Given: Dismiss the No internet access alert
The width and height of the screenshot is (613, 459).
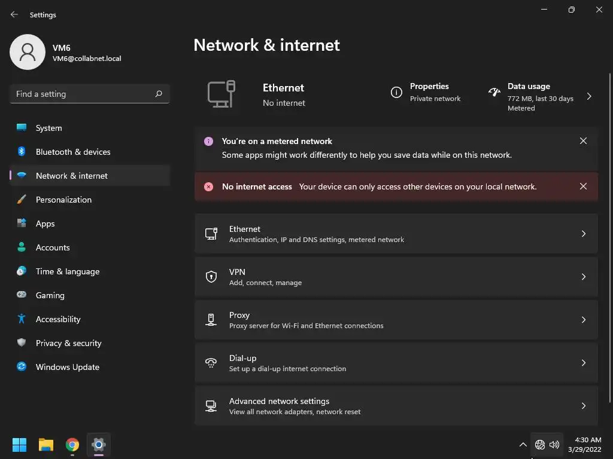Looking at the screenshot, I should (583, 186).
